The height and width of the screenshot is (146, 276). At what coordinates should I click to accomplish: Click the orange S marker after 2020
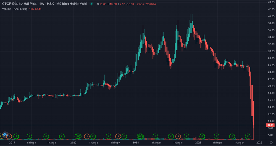pos(86,136)
